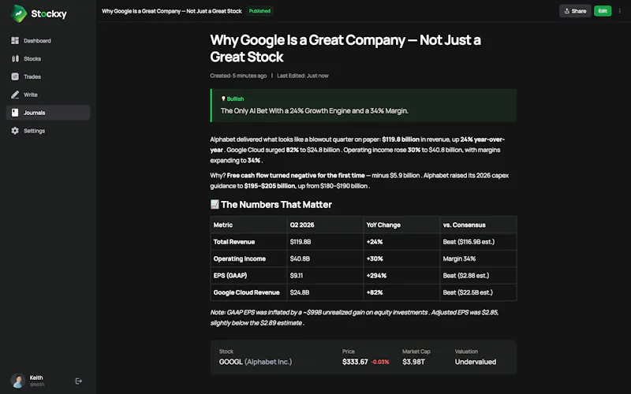The image size is (631, 394).
Task: Click the journal title in top bar
Action: pyautogui.click(x=171, y=11)
